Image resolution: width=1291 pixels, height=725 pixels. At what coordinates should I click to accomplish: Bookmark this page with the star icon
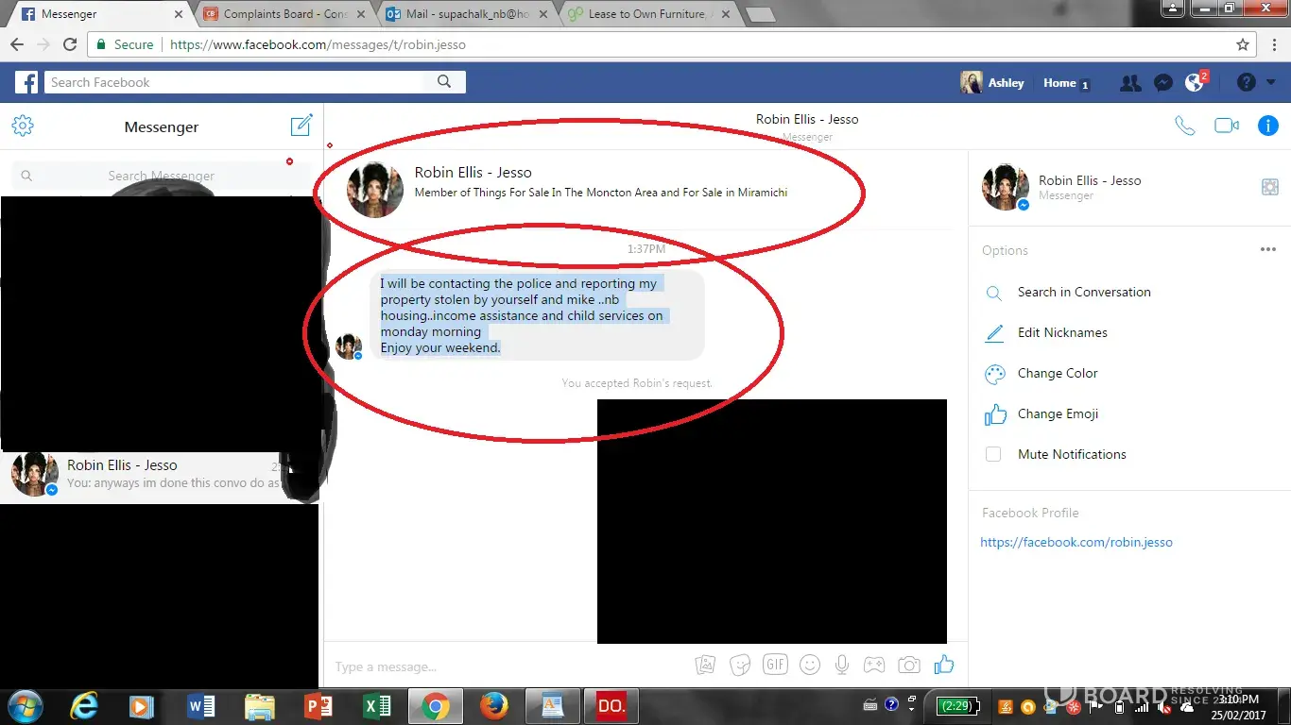tap(1243, 44)
